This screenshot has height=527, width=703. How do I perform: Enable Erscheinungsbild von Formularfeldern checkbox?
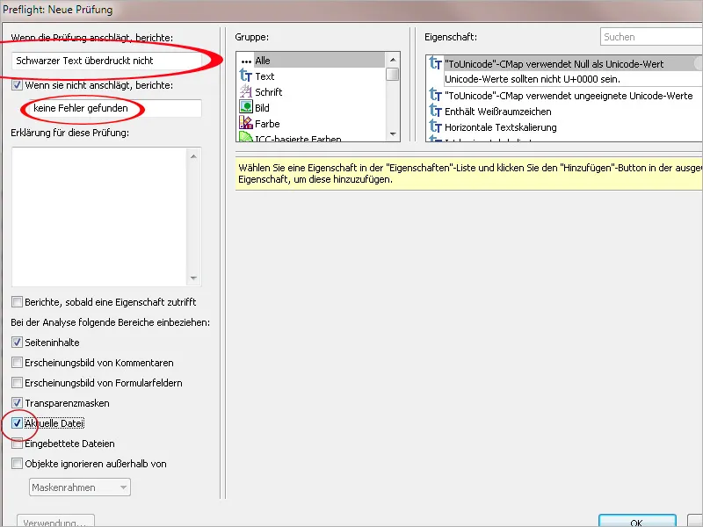(17, 382)
